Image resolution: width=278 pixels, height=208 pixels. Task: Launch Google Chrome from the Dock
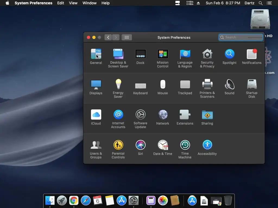tap(74, 201)
